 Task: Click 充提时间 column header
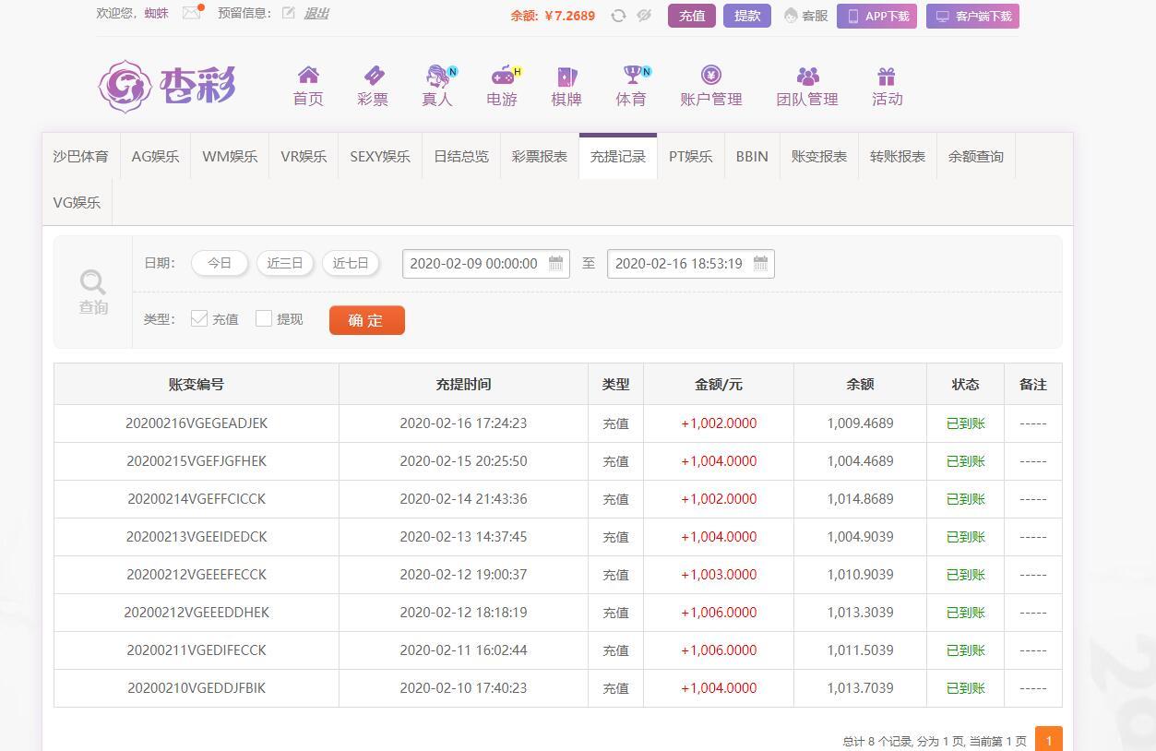click(x=463, y=384)
